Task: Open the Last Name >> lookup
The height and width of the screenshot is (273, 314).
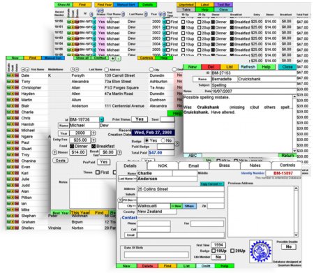Action: click(128, 179)
